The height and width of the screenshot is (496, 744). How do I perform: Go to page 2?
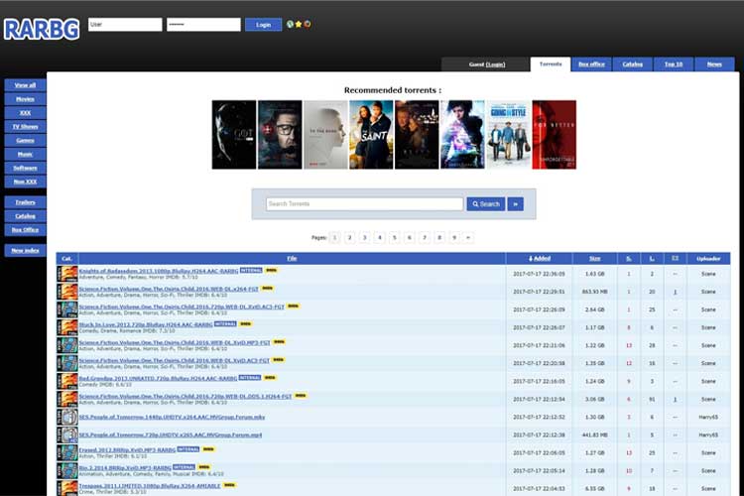click(x=350, y=237)
